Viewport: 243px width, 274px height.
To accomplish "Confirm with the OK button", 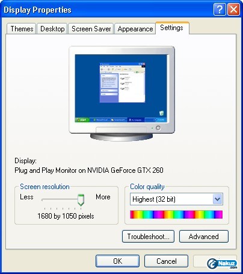I will [117, 261].
